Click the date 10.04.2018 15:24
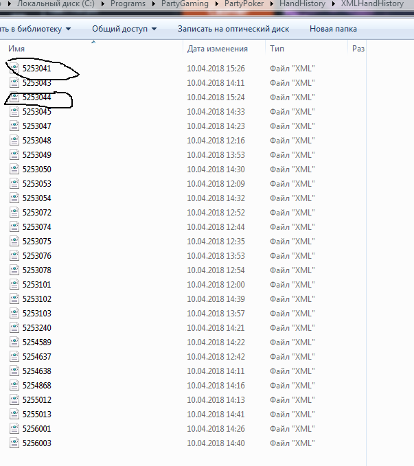Viewport: 414px width, 466px height. tap(216, 97)
